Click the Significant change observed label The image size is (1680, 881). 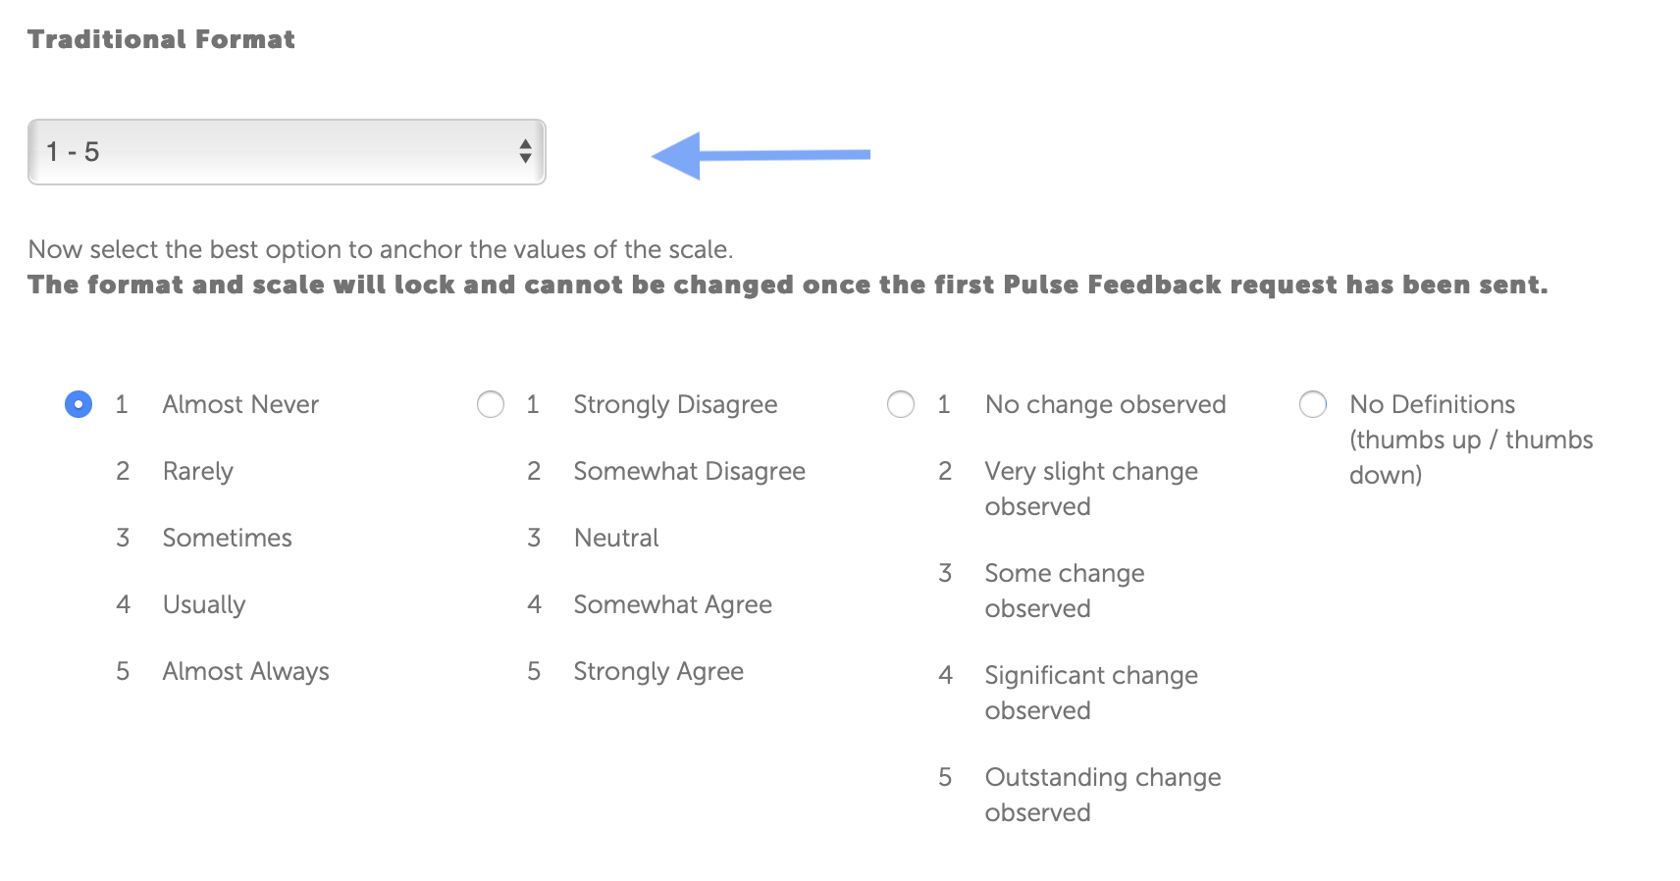1090,692
